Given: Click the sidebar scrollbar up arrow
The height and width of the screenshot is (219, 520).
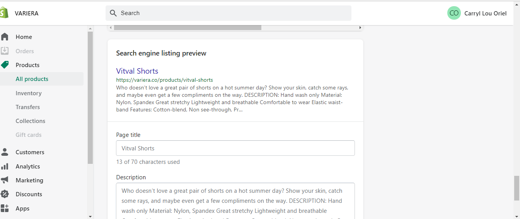Looking at the screenshot, I should pyautogui.click(x=90, y=29).
